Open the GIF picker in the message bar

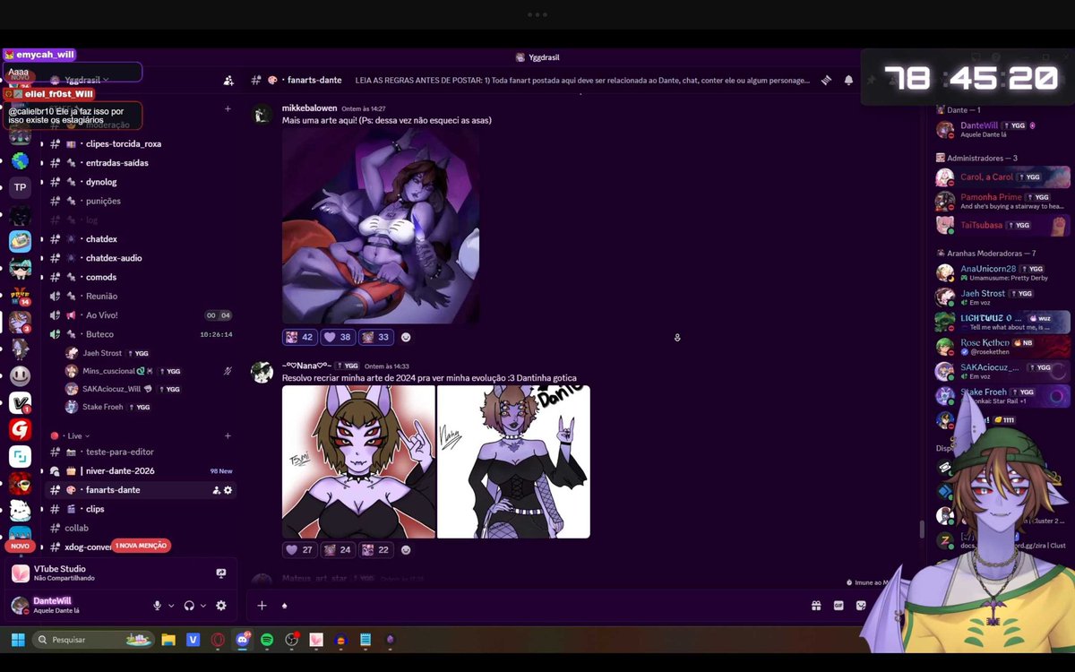(838, 606)
